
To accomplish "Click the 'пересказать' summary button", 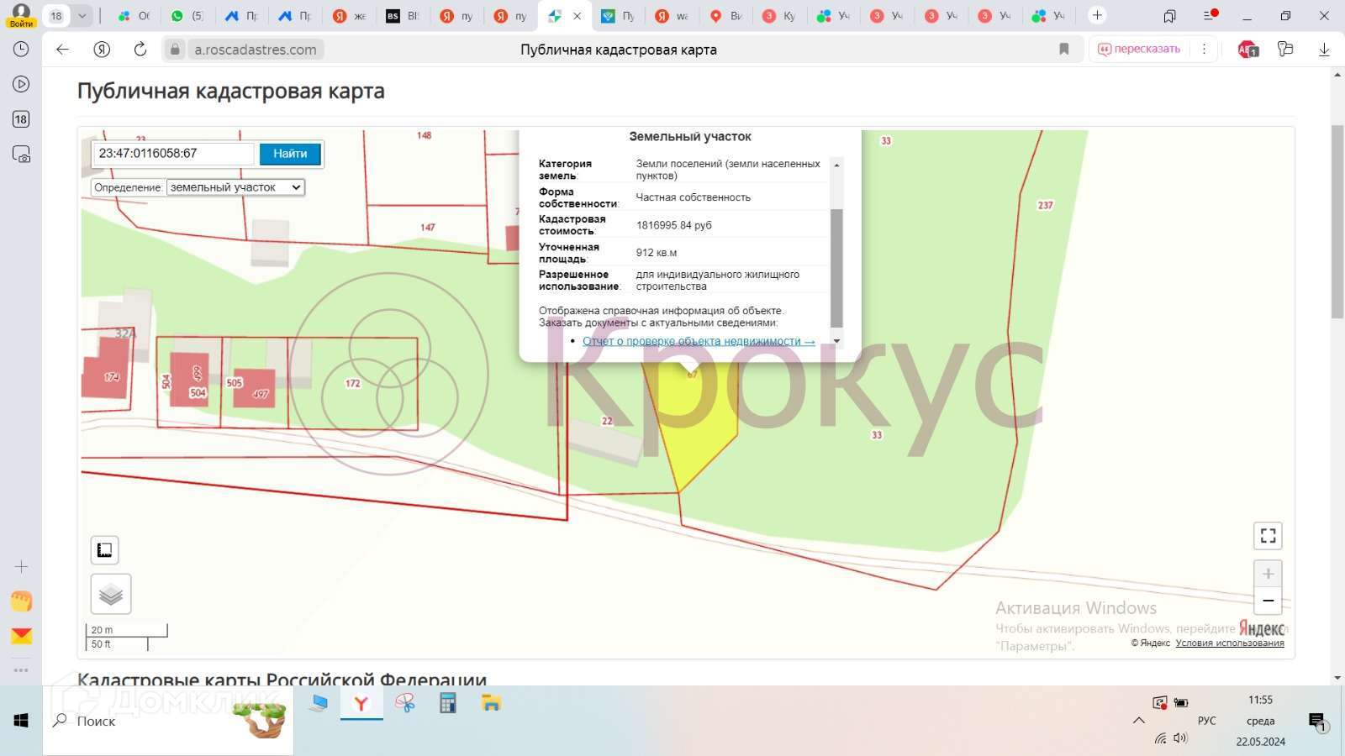I will pyautogui.click(x=1139, y=50).
